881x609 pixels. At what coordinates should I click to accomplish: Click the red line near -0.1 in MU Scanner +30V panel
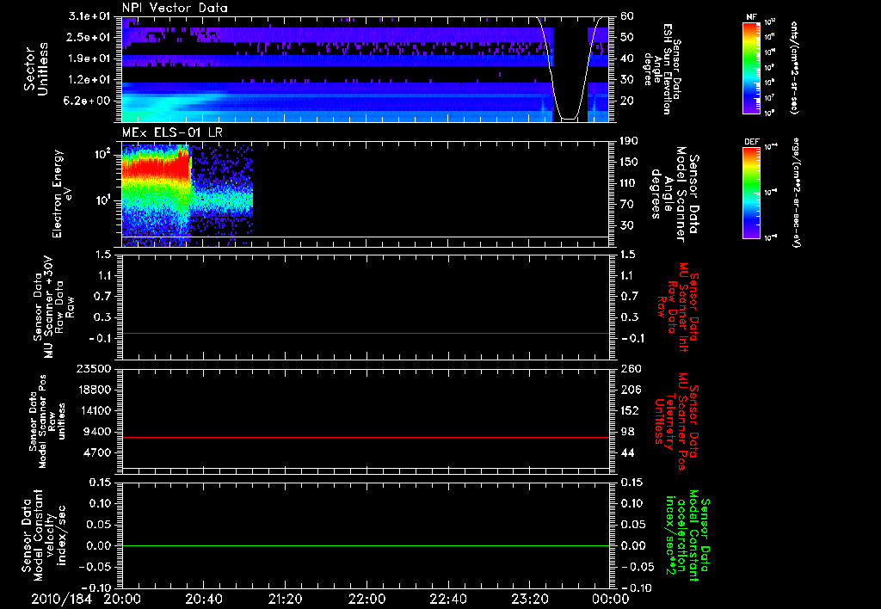366,333
